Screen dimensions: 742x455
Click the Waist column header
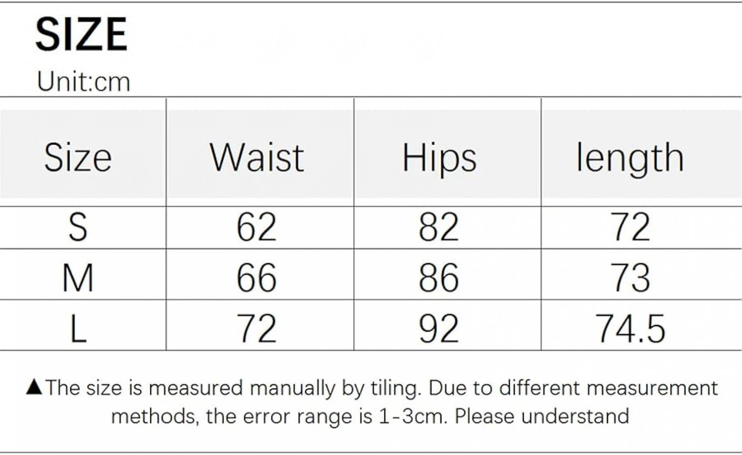[257, 158]
